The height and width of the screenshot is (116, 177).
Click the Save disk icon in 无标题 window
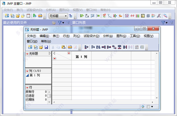[x=46, y=47]
